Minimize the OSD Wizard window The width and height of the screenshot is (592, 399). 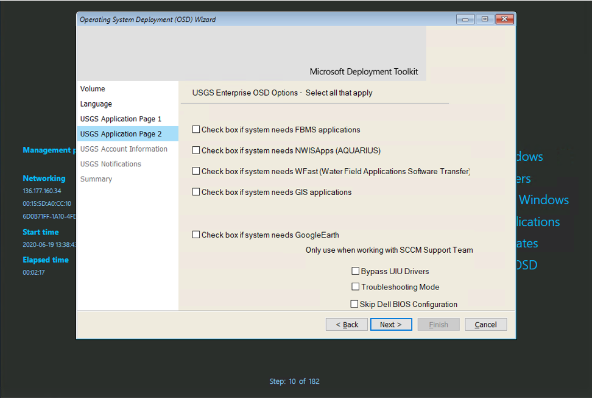pyautogui.click(x=465, y=19)
